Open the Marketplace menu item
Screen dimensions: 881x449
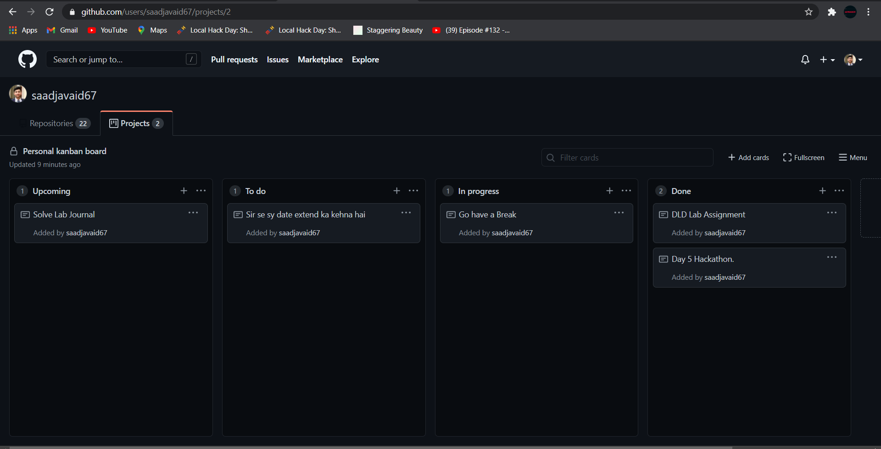[x=320, y=59]
